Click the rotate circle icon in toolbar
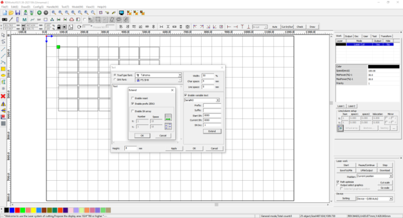This screenshot has width=403, height=218. 79,27
